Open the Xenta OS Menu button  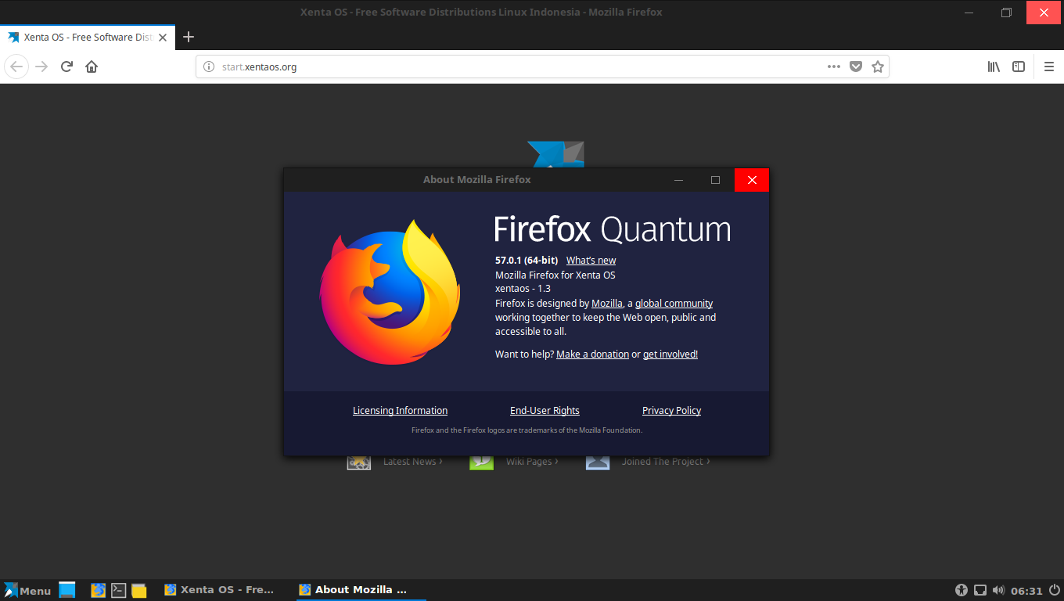tap(27, 590)
